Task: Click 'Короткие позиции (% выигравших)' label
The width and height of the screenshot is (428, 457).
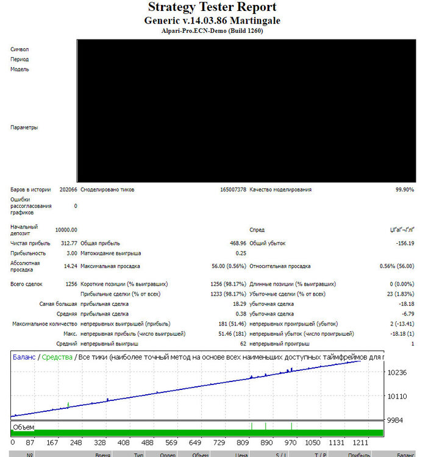Action: point(124,284)
